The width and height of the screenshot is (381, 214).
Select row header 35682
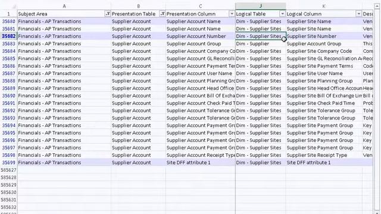pyautogui.click(x=9, y=36)
